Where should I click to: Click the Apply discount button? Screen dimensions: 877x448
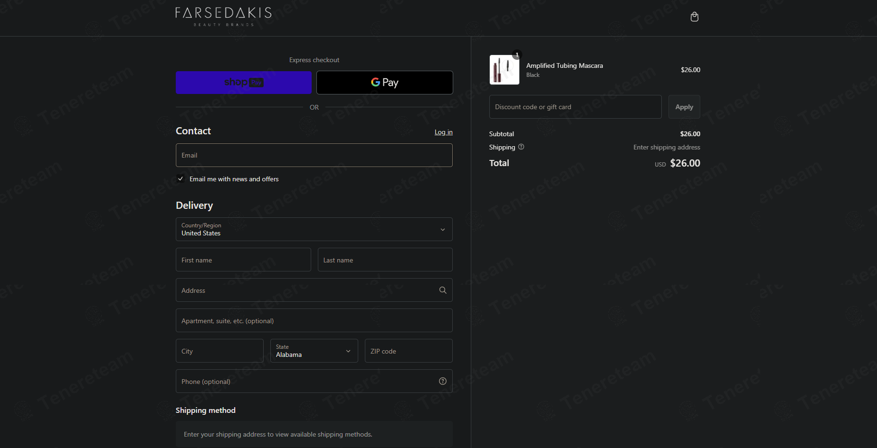(684, 107)
